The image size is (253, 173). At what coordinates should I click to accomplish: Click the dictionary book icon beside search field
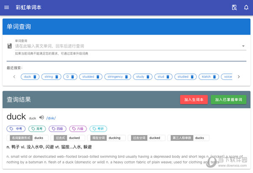click(x=10, y=46)
